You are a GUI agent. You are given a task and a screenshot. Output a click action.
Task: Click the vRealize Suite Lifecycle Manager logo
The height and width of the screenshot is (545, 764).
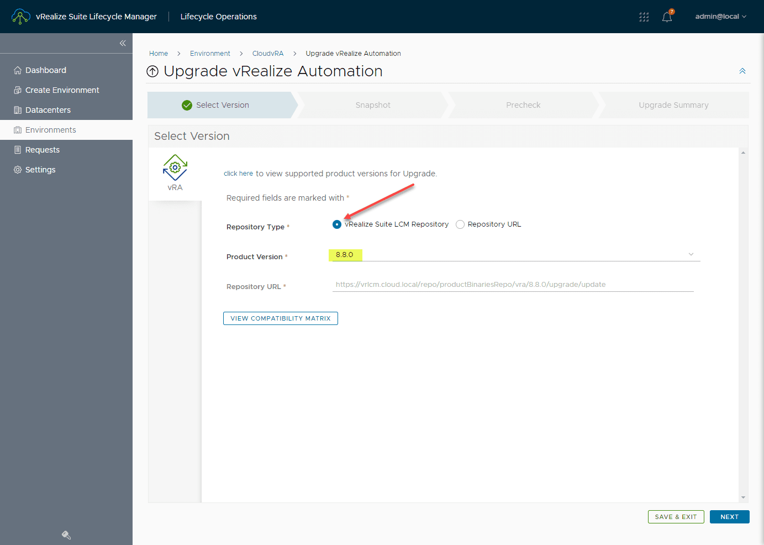point(83,17)
